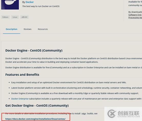Switch to the Reviews tab
The height and width of the screenshot is (121, 142).
click(27, 29)
